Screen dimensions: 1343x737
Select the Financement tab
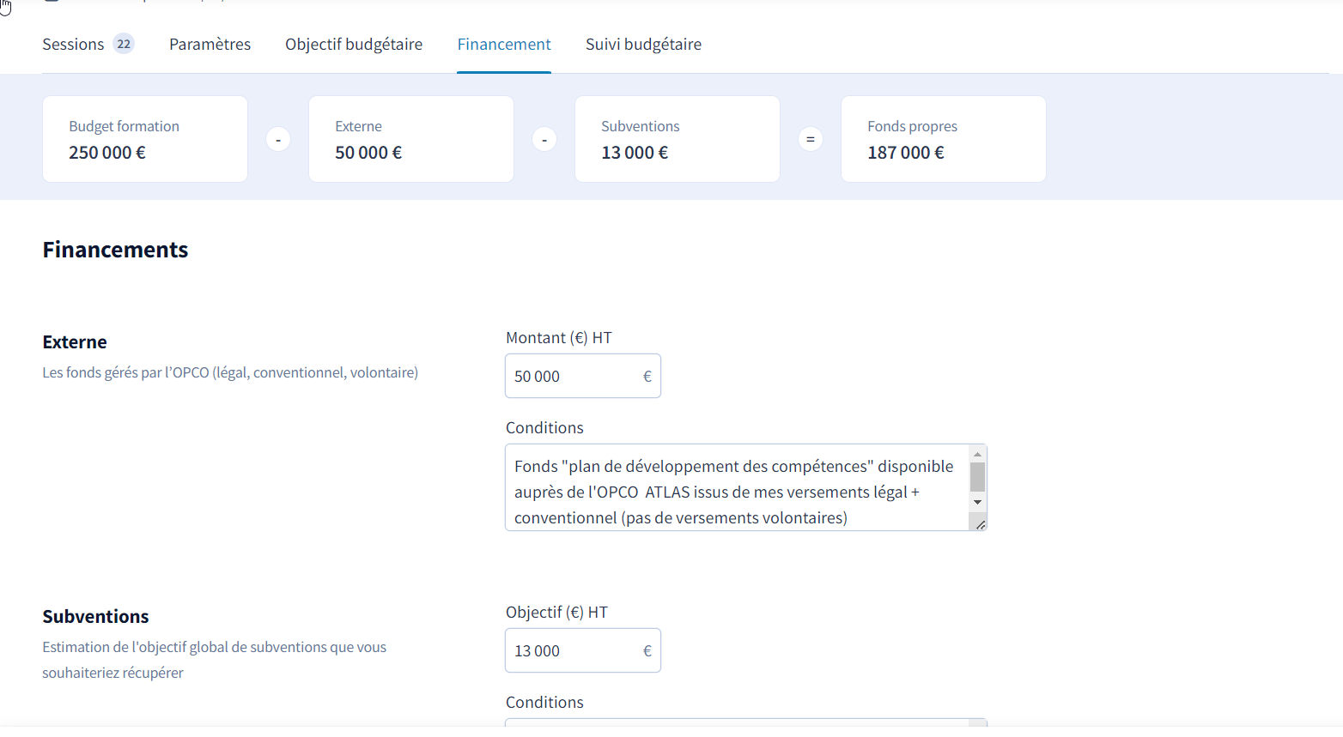(x=504, y=45)
